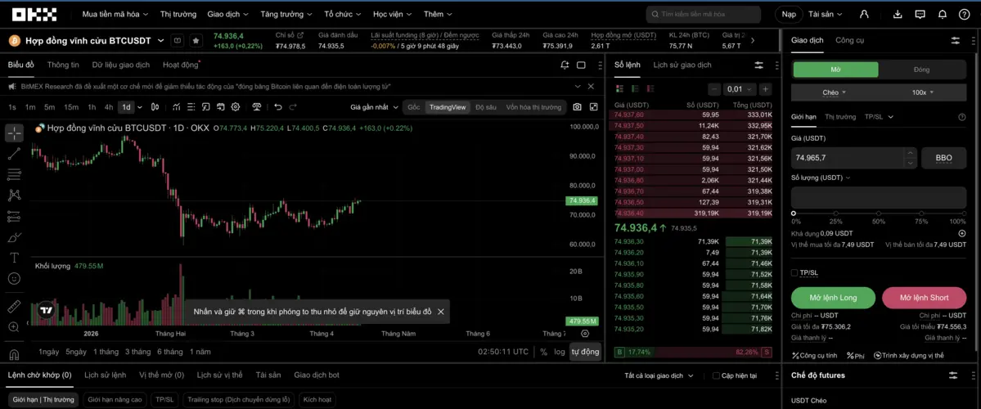The width and height of the screenshot is (981, 409).
Task: Switch order mode to Đóng
Action: pos(921,70)
